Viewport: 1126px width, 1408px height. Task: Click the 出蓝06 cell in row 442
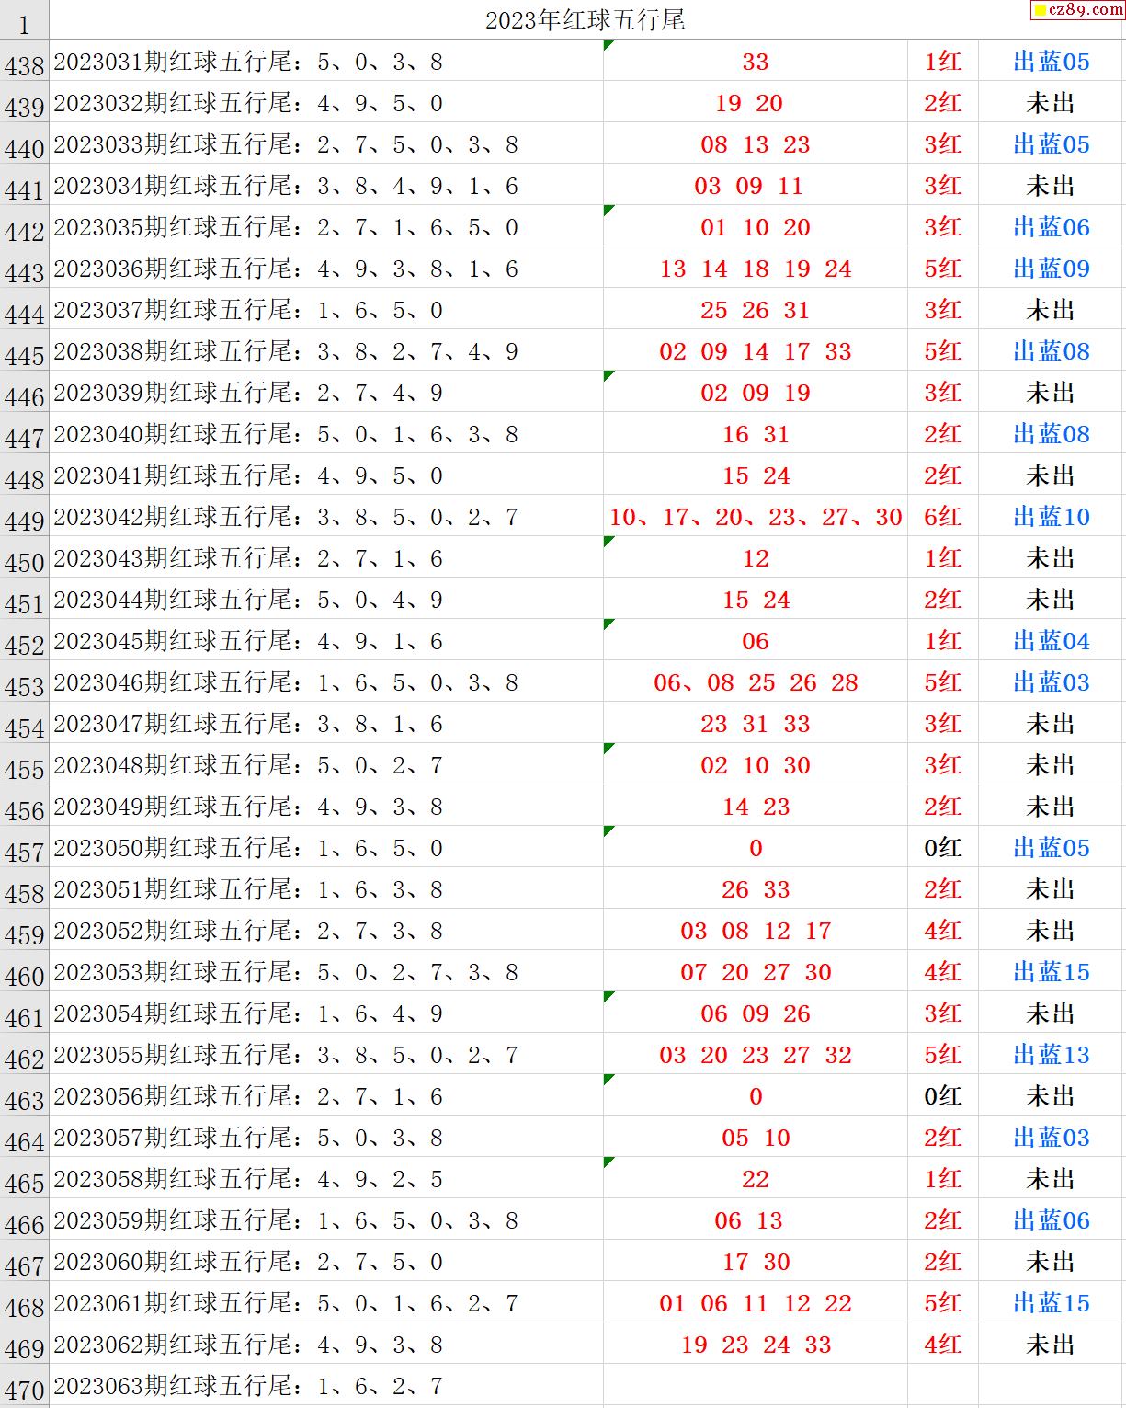(x=1051, y=227)
